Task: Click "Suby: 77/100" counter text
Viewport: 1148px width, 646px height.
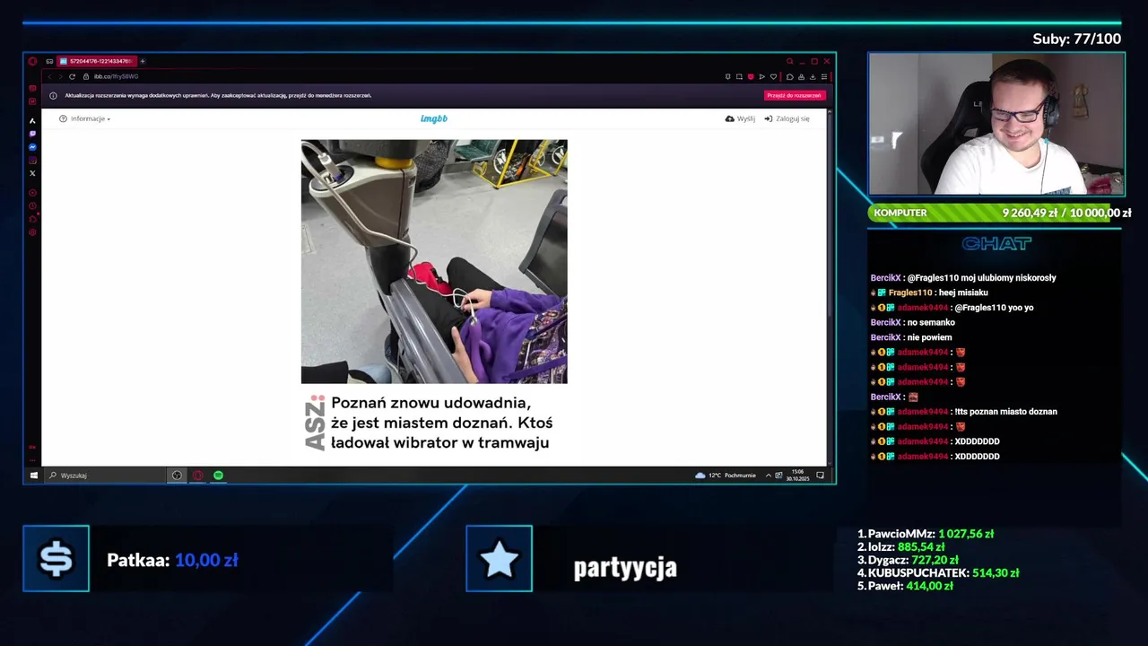Action: 1077,39
